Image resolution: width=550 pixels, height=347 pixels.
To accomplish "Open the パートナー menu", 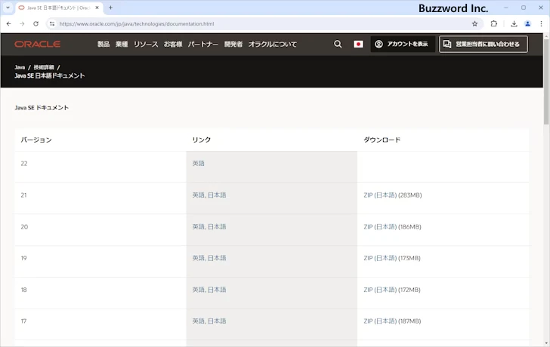I will (203, 44).
